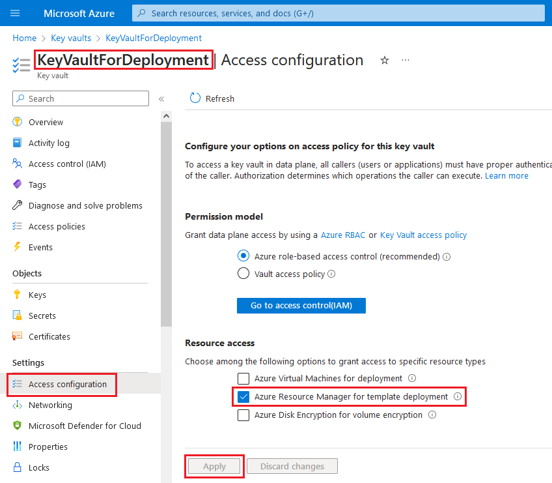Click info icon beside Vault access policy
The height and width of the screenshot is (483, 552).
(331, 274)
